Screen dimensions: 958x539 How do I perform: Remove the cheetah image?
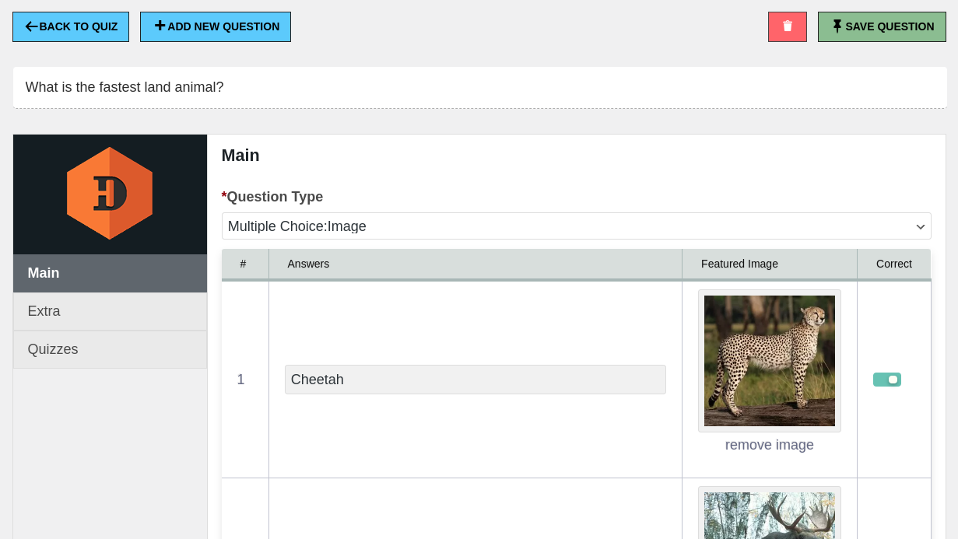pyautogui.click(x=769, y=445)
